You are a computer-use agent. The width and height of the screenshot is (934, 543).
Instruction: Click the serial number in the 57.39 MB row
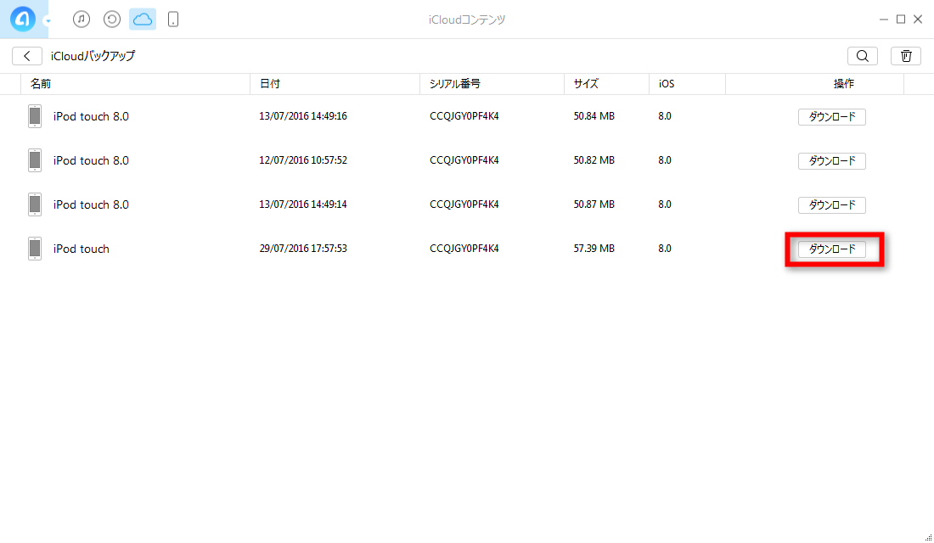(464, 249)
